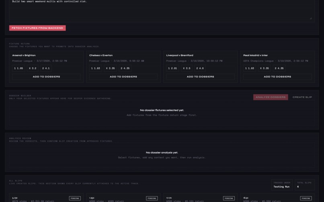Click the Real Madrid v Inter fixture title
324x202 pixels.
pyautogui.click(x=255, y=55)
